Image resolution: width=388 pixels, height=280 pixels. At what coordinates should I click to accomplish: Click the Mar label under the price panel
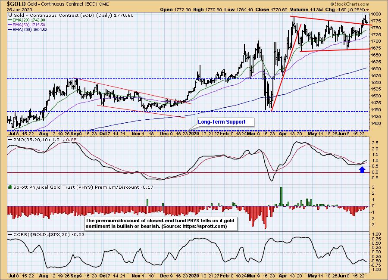point(251,134)
